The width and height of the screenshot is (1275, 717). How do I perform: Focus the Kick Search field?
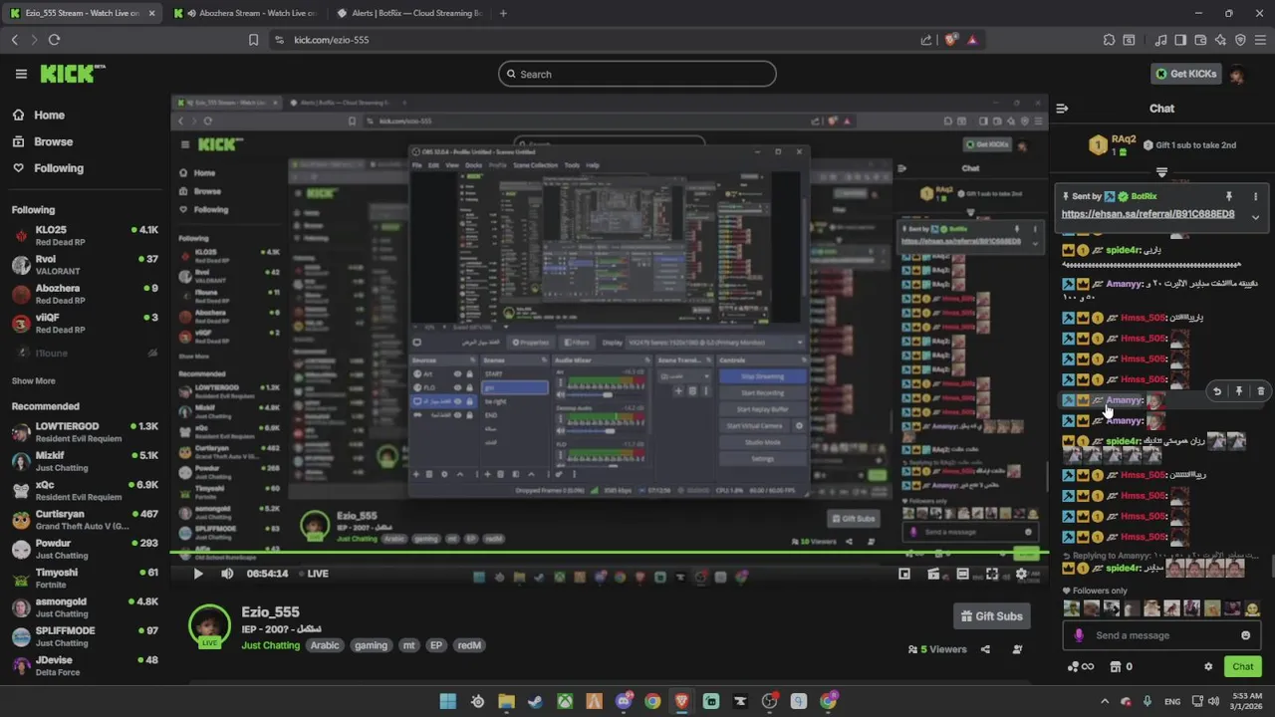[637, 74]
